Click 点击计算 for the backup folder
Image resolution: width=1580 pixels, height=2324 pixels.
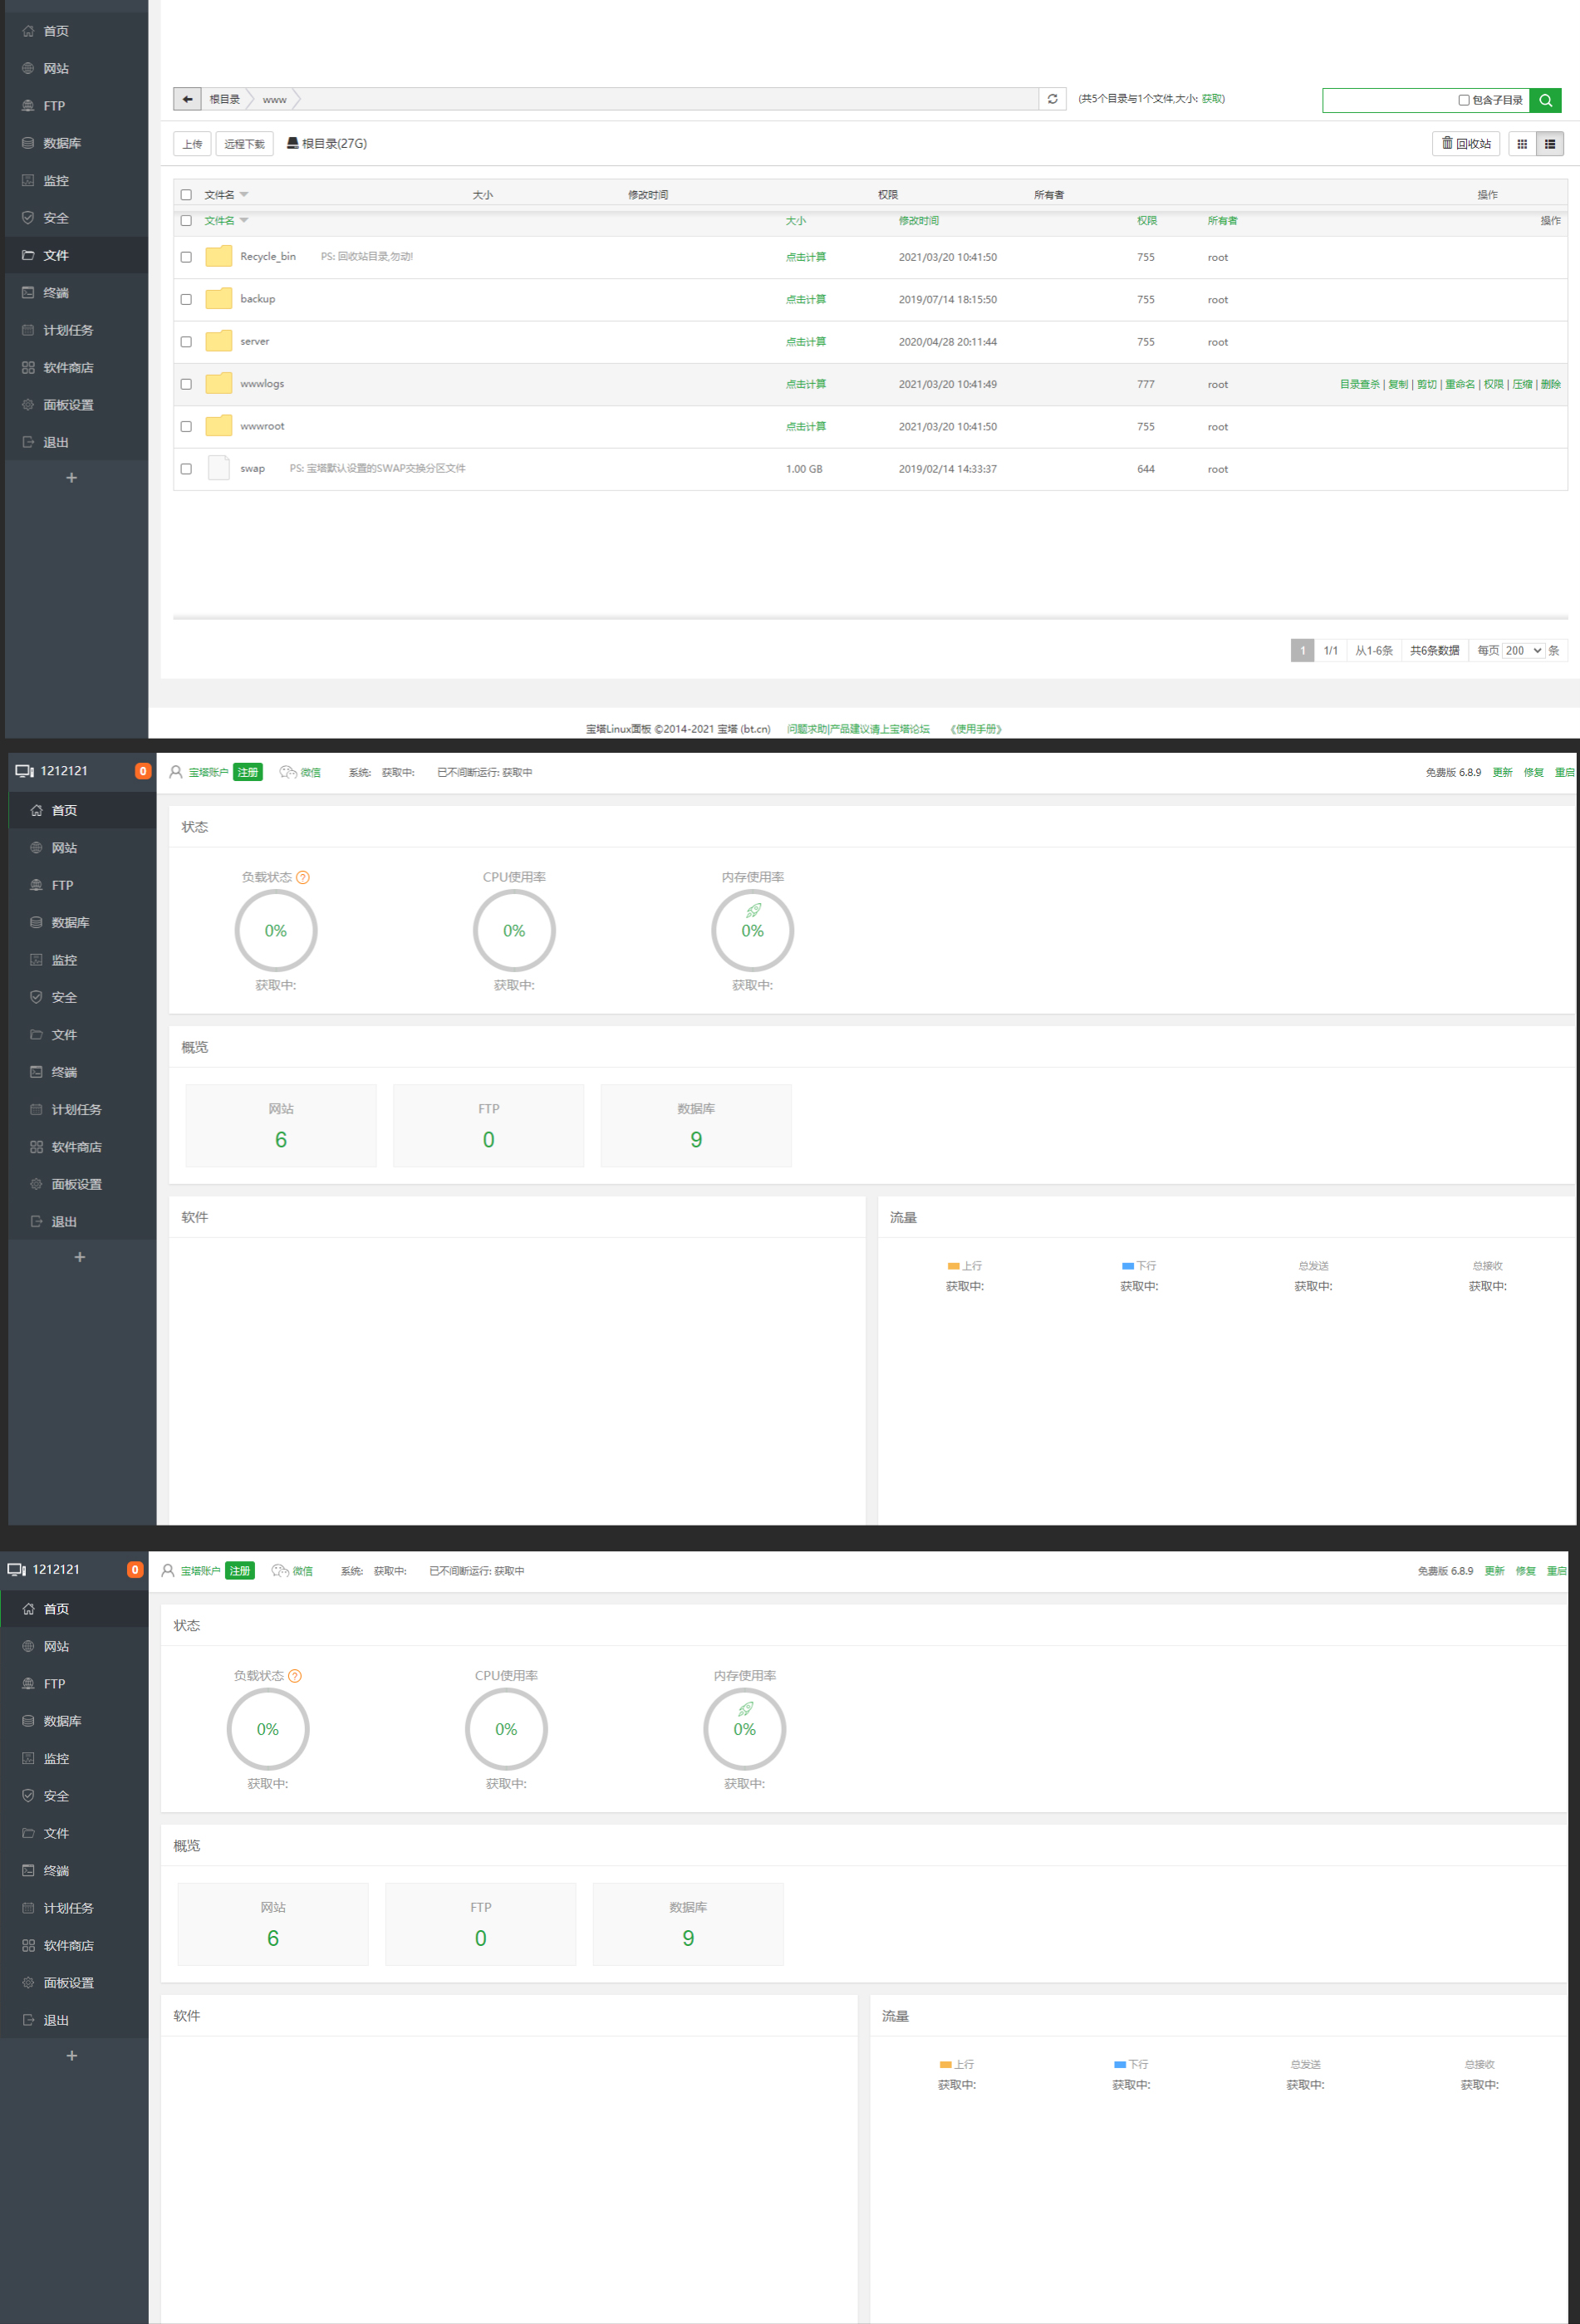click(805, 299)
